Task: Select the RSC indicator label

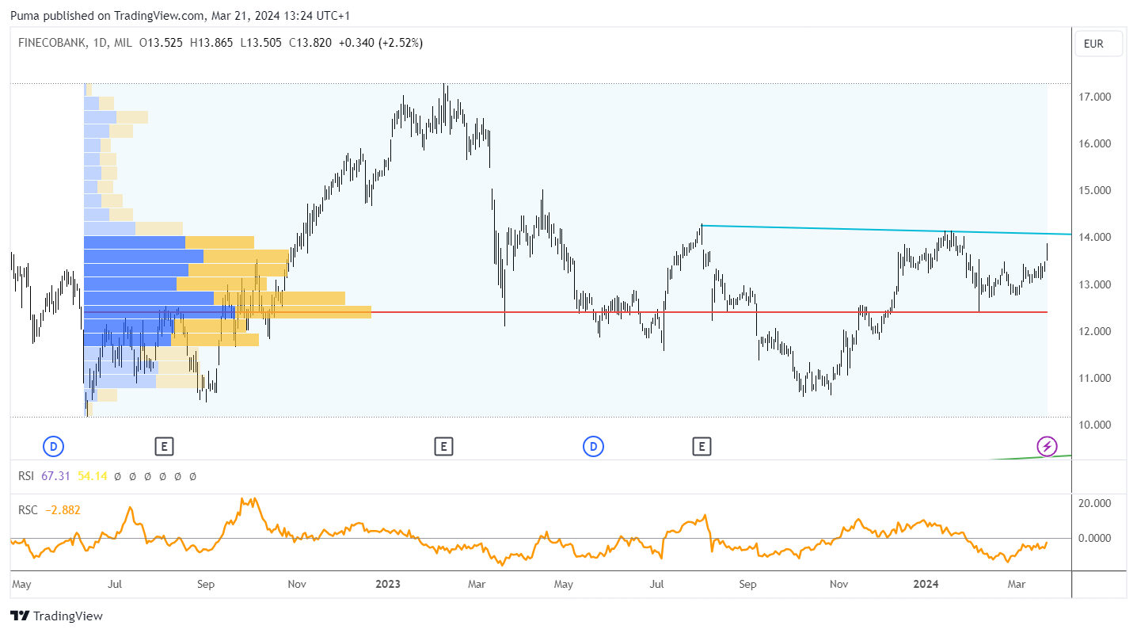Action: [27, 510]
